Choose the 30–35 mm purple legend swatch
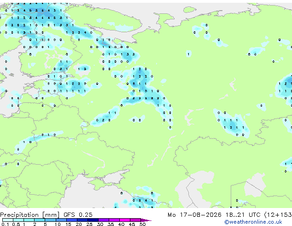292x226 pixels. [x=103, y=220]
